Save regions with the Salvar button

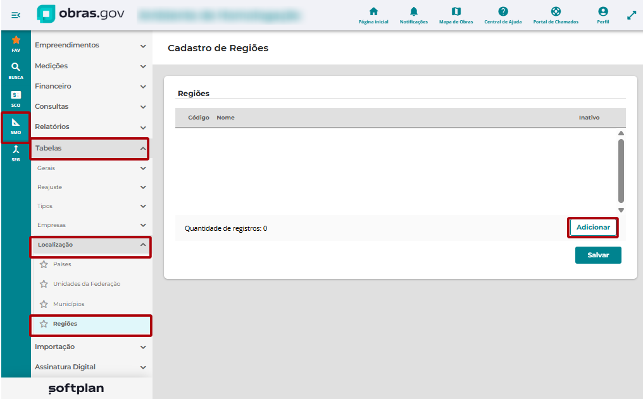(598, 255)
